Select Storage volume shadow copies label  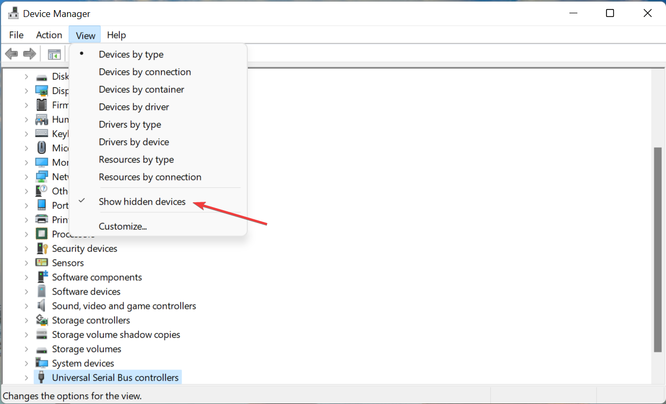116,334
